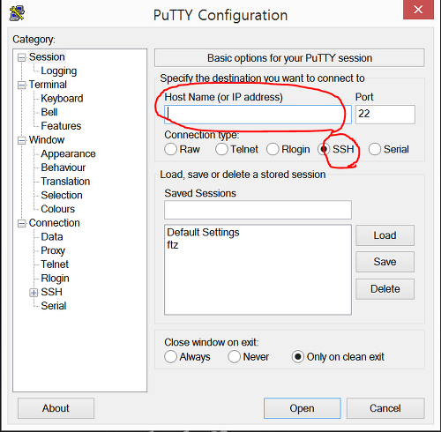Focus the Saved Sessions name field
Viewport: 441px width, 432px height.
258,210
